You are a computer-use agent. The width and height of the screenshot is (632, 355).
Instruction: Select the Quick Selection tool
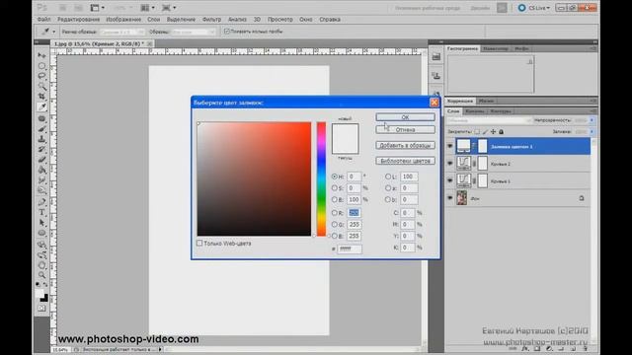[x=41, y=86]
